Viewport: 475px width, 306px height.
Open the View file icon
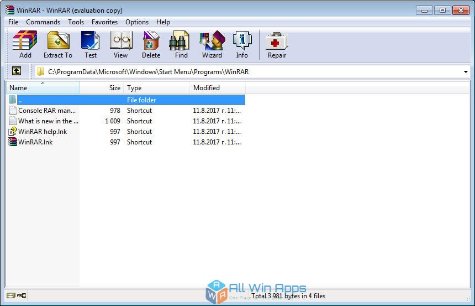click(121, 40)
